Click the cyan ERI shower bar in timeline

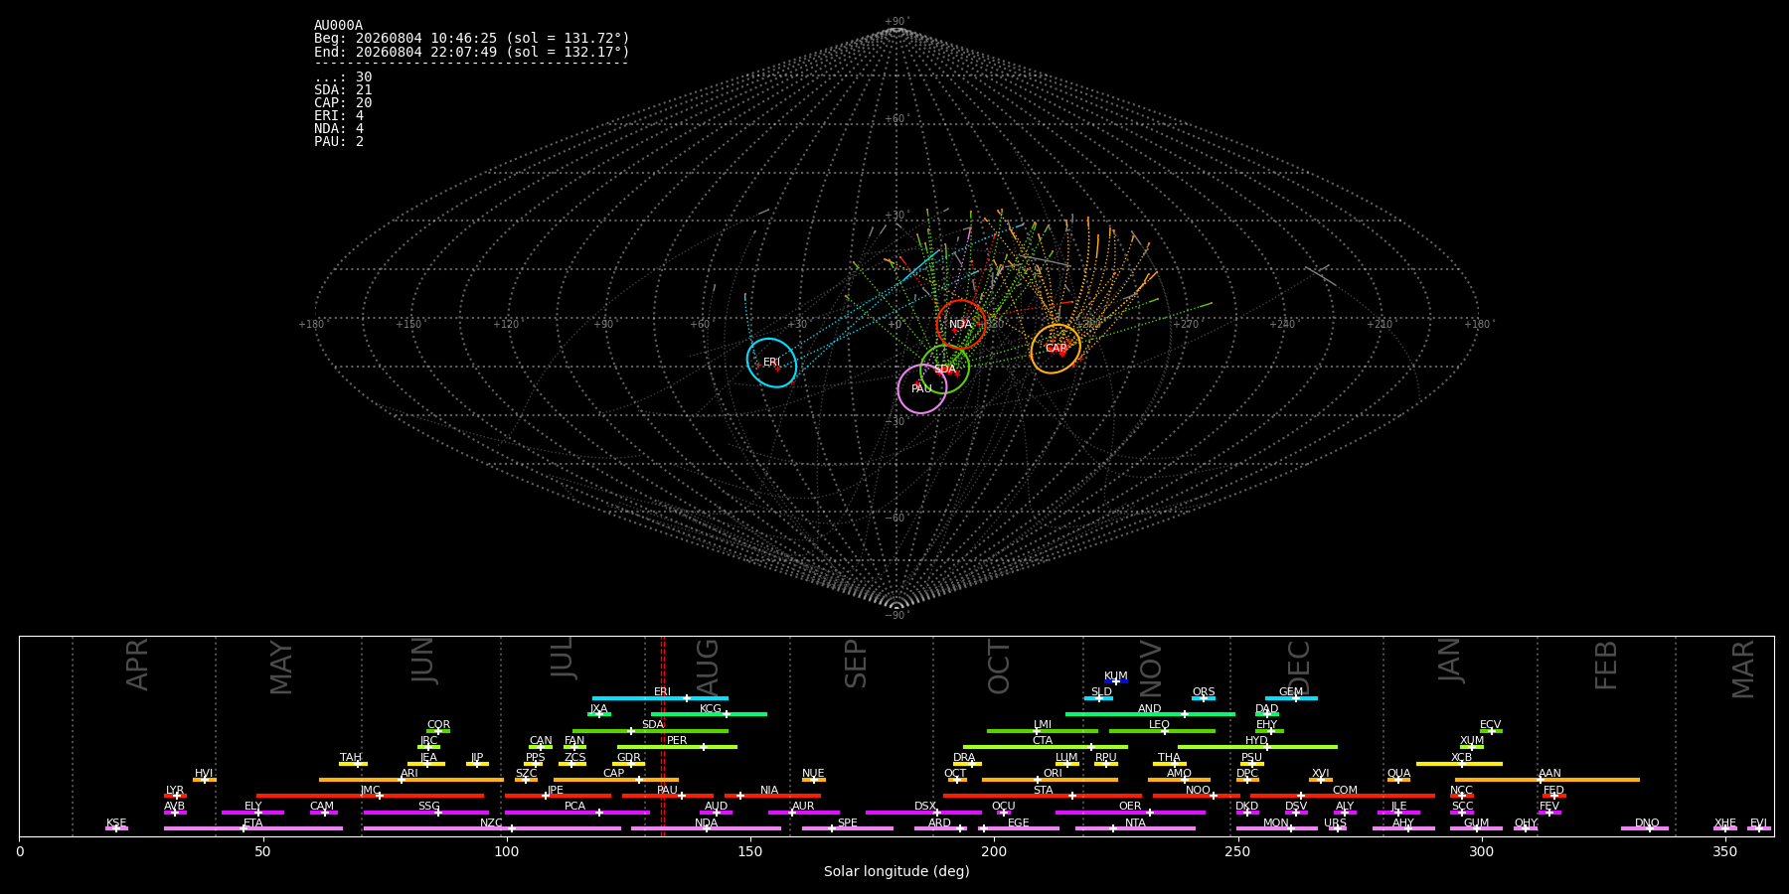(x=660, y=698)
